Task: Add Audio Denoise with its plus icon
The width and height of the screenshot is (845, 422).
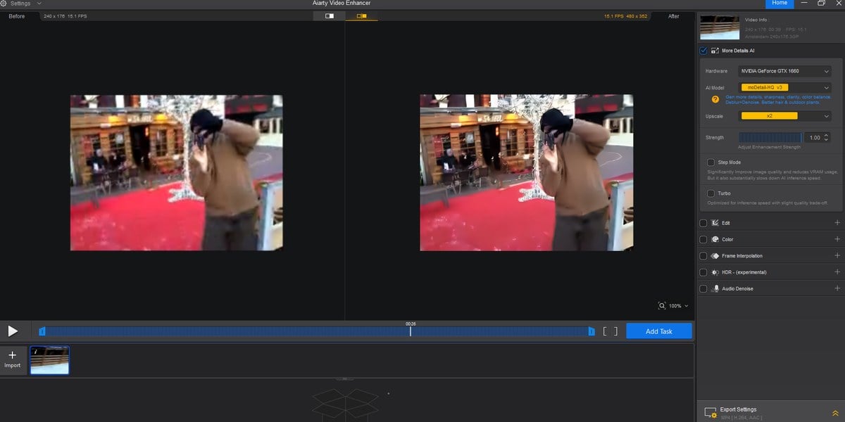Action: pyautogui.click(x=837, y=288)
